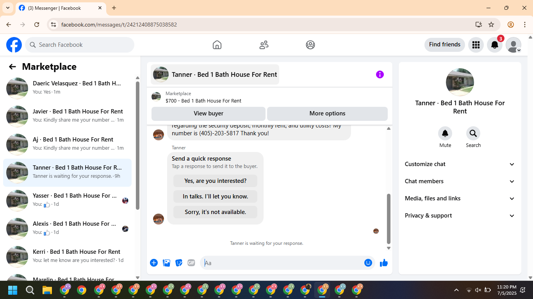The image size is (533, 299).
Task: Show hidden system tray icons
Action: (456, 290)
